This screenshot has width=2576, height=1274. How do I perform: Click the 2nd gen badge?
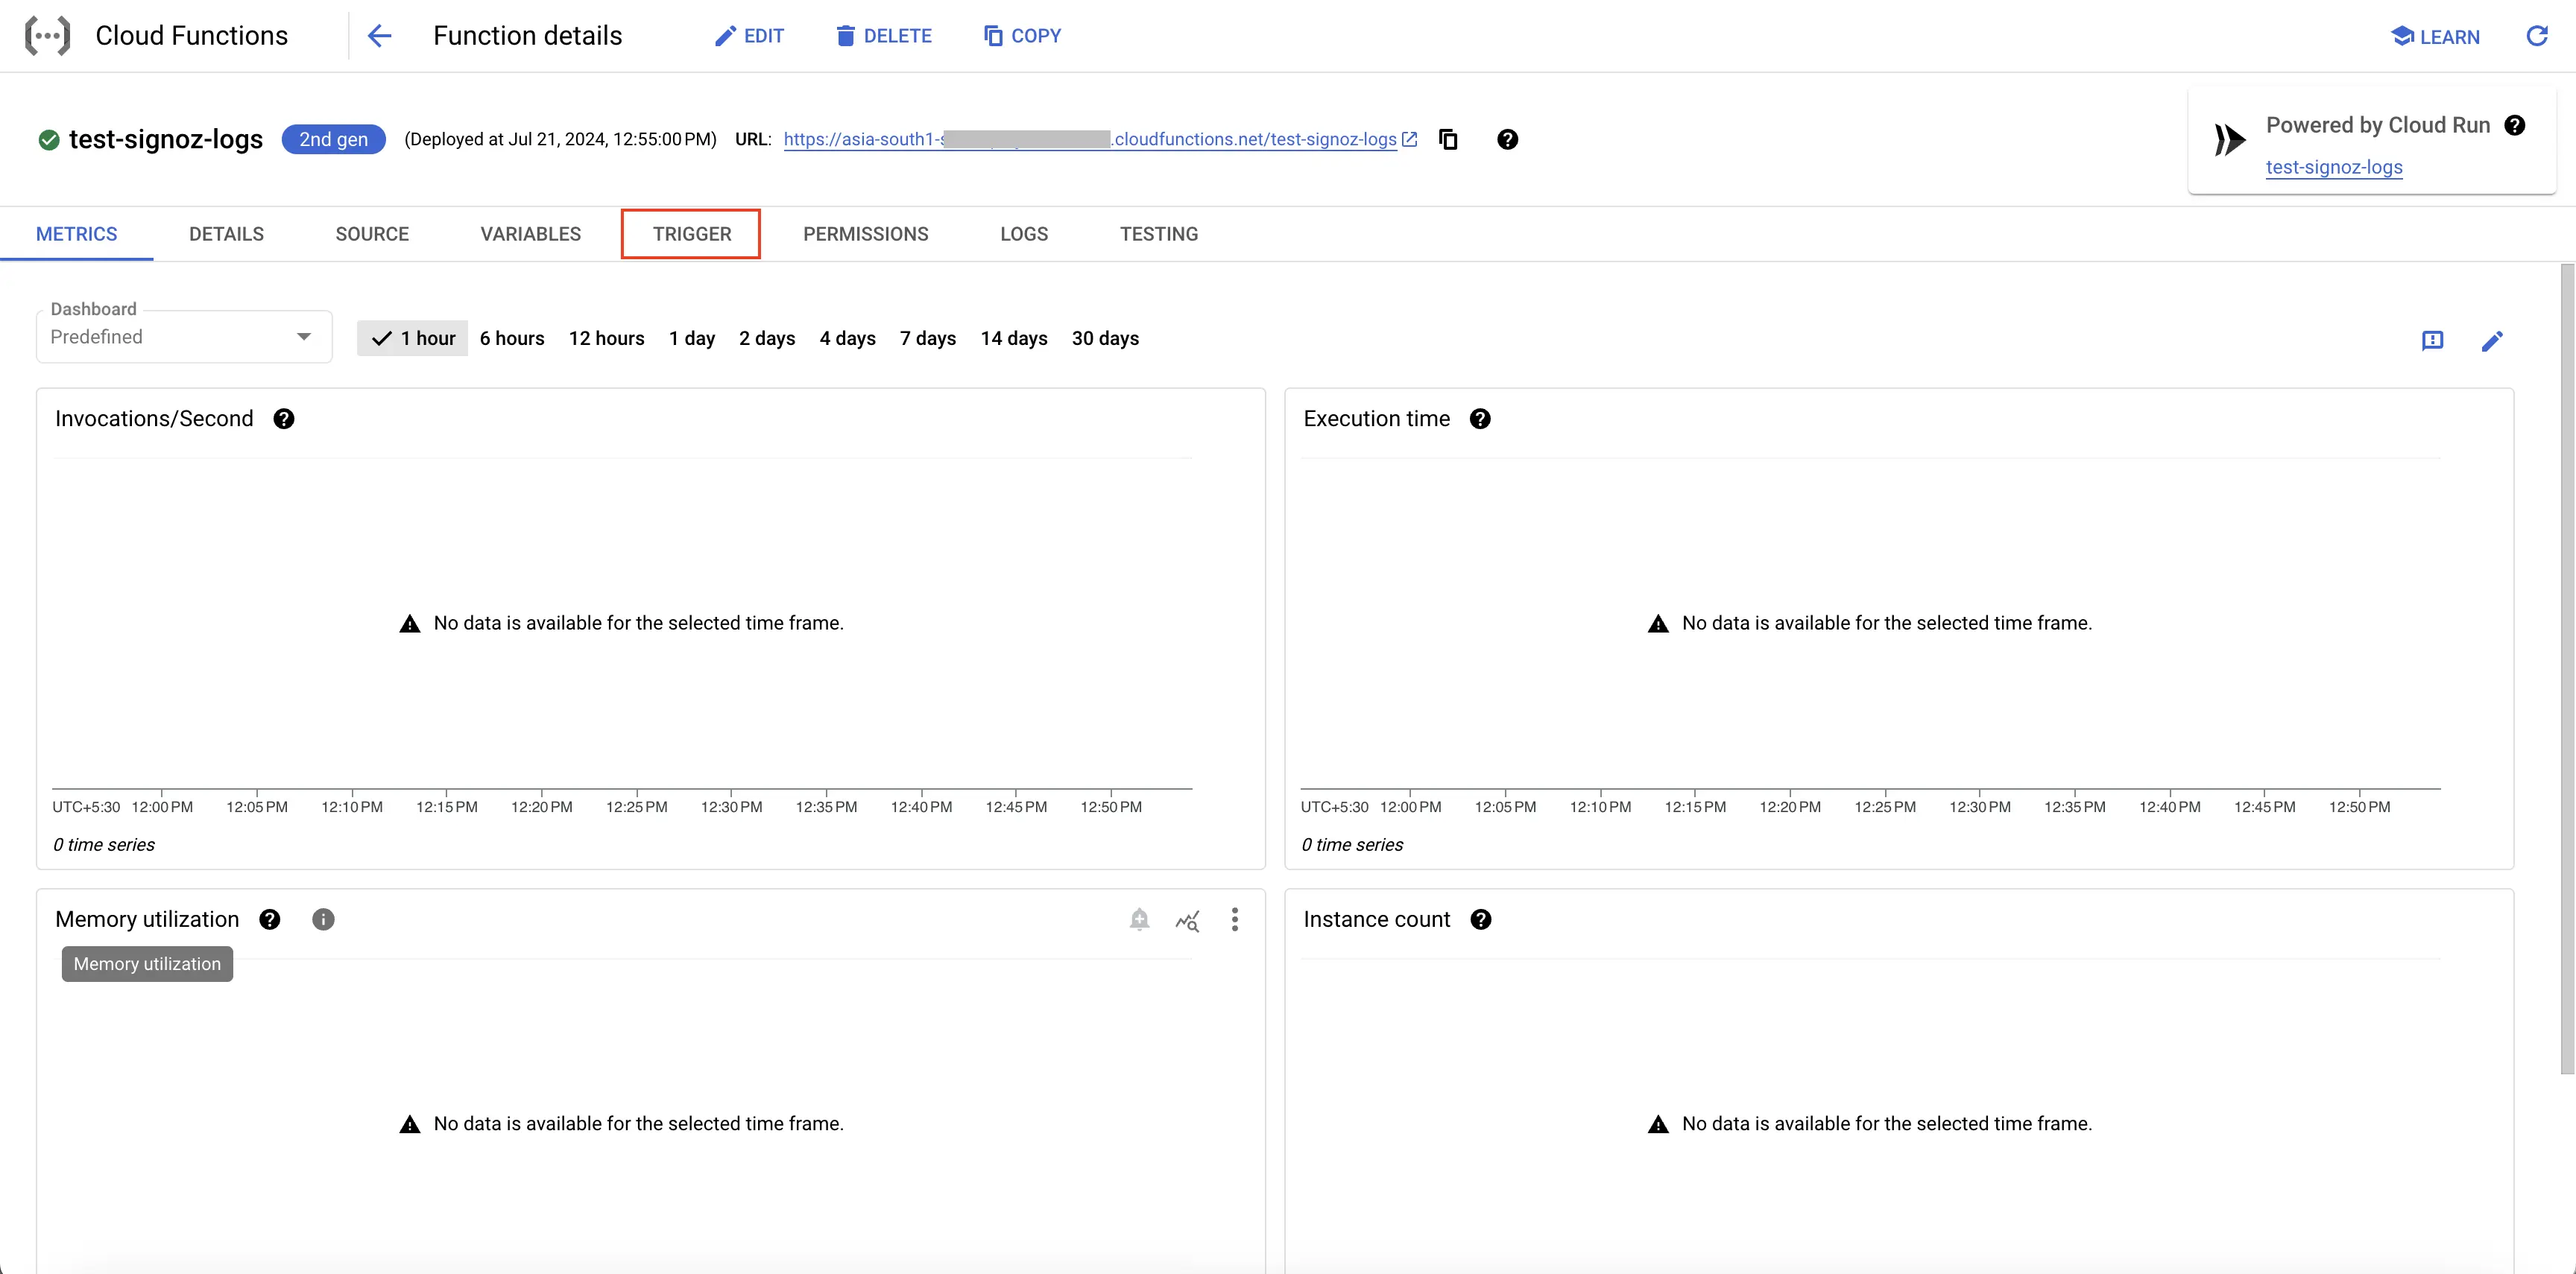(x=333, y=140)
